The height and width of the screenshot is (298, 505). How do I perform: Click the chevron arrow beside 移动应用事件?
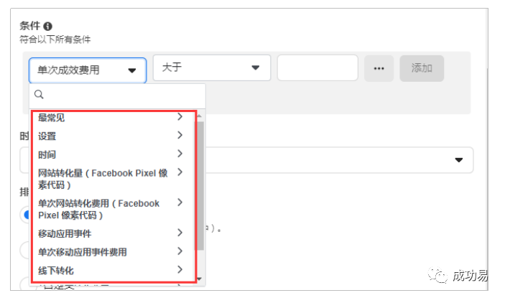(180, 233)
